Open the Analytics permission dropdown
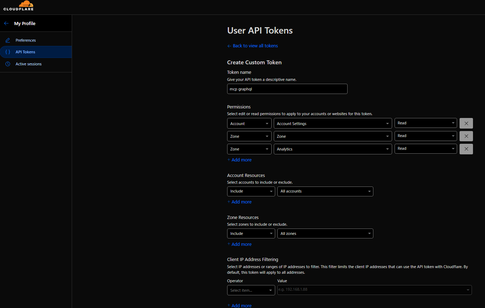 pos(332,149)
